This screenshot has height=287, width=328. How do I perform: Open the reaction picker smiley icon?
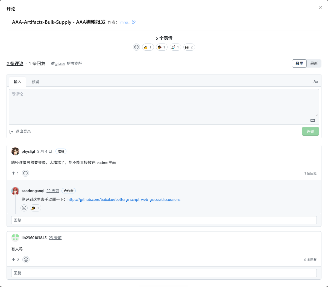tap(136, 47)
